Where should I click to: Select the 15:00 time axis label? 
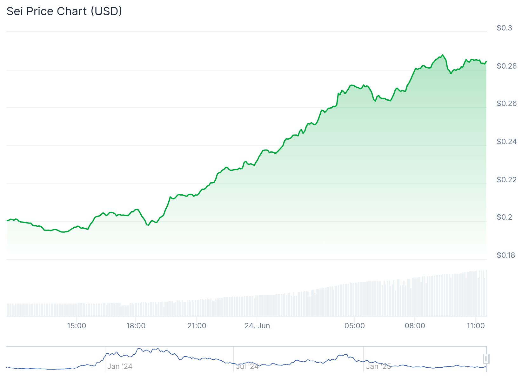(77, 326)
